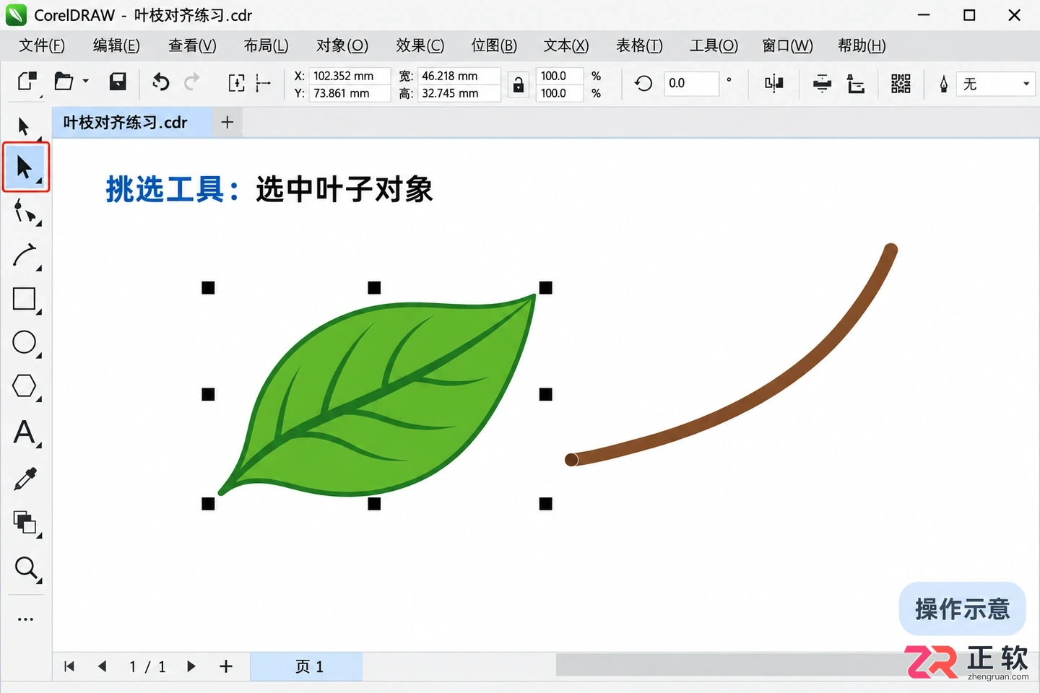The width and height of the screenshot is (1040, 693).
Task: Open the 位图(B) menu
Action: [x=494, y=45]
